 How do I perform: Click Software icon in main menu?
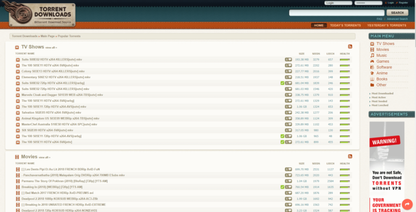(x=372, y=67)
